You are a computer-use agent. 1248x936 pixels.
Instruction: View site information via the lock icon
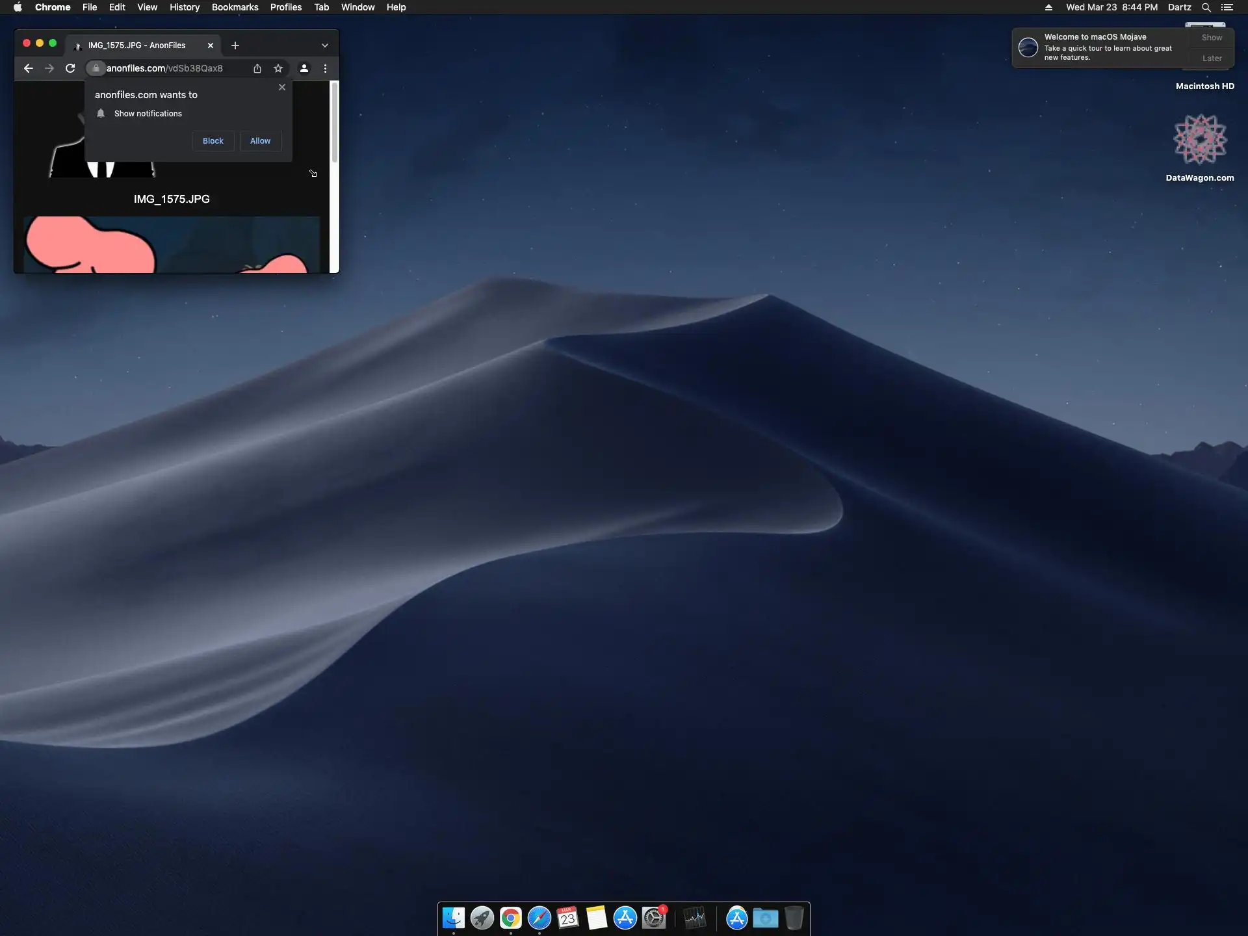click(96, 68)
